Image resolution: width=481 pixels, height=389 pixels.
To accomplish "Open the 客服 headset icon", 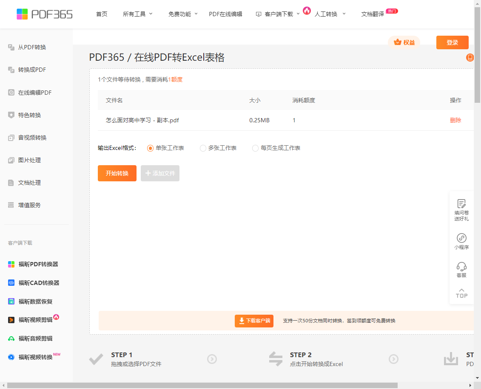I will (461, 266).
